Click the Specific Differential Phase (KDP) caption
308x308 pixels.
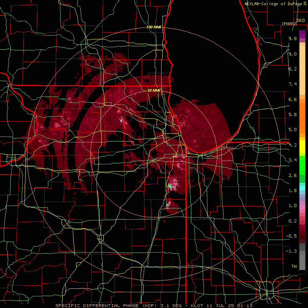106,306
